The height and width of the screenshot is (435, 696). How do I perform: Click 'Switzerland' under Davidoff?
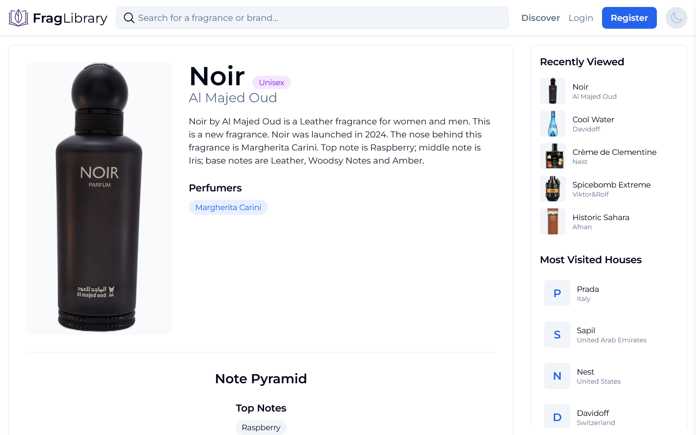pos(596,423)
